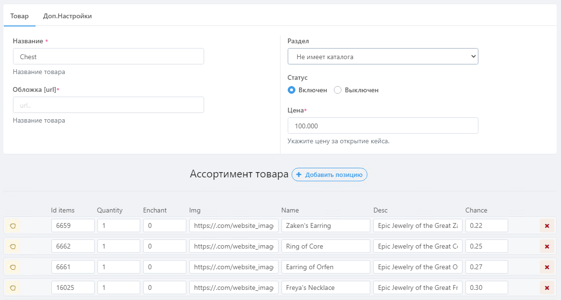Click the Обложка url input field
The height and width of the screenshot is (300, 561).
click(108, 105)
